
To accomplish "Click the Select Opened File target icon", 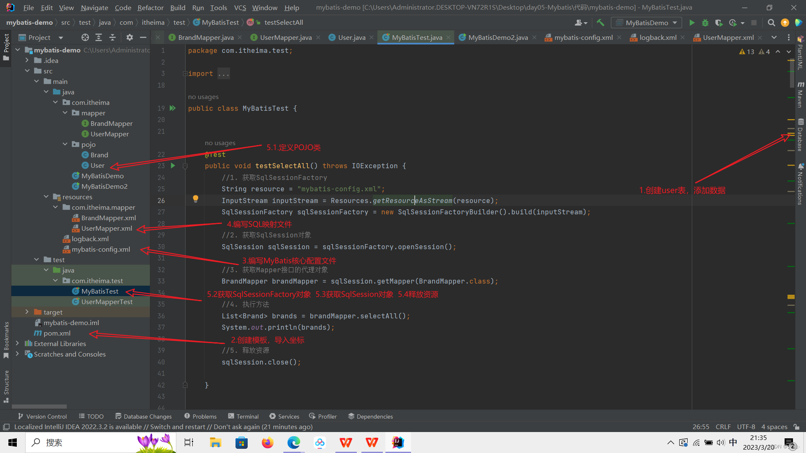I will (85, 37).
